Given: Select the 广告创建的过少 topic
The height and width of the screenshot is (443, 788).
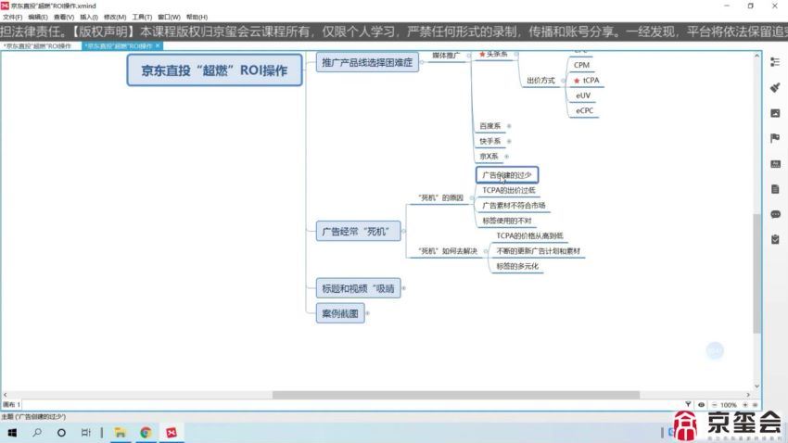Looking at the screenshot, I should click(506, 175).
